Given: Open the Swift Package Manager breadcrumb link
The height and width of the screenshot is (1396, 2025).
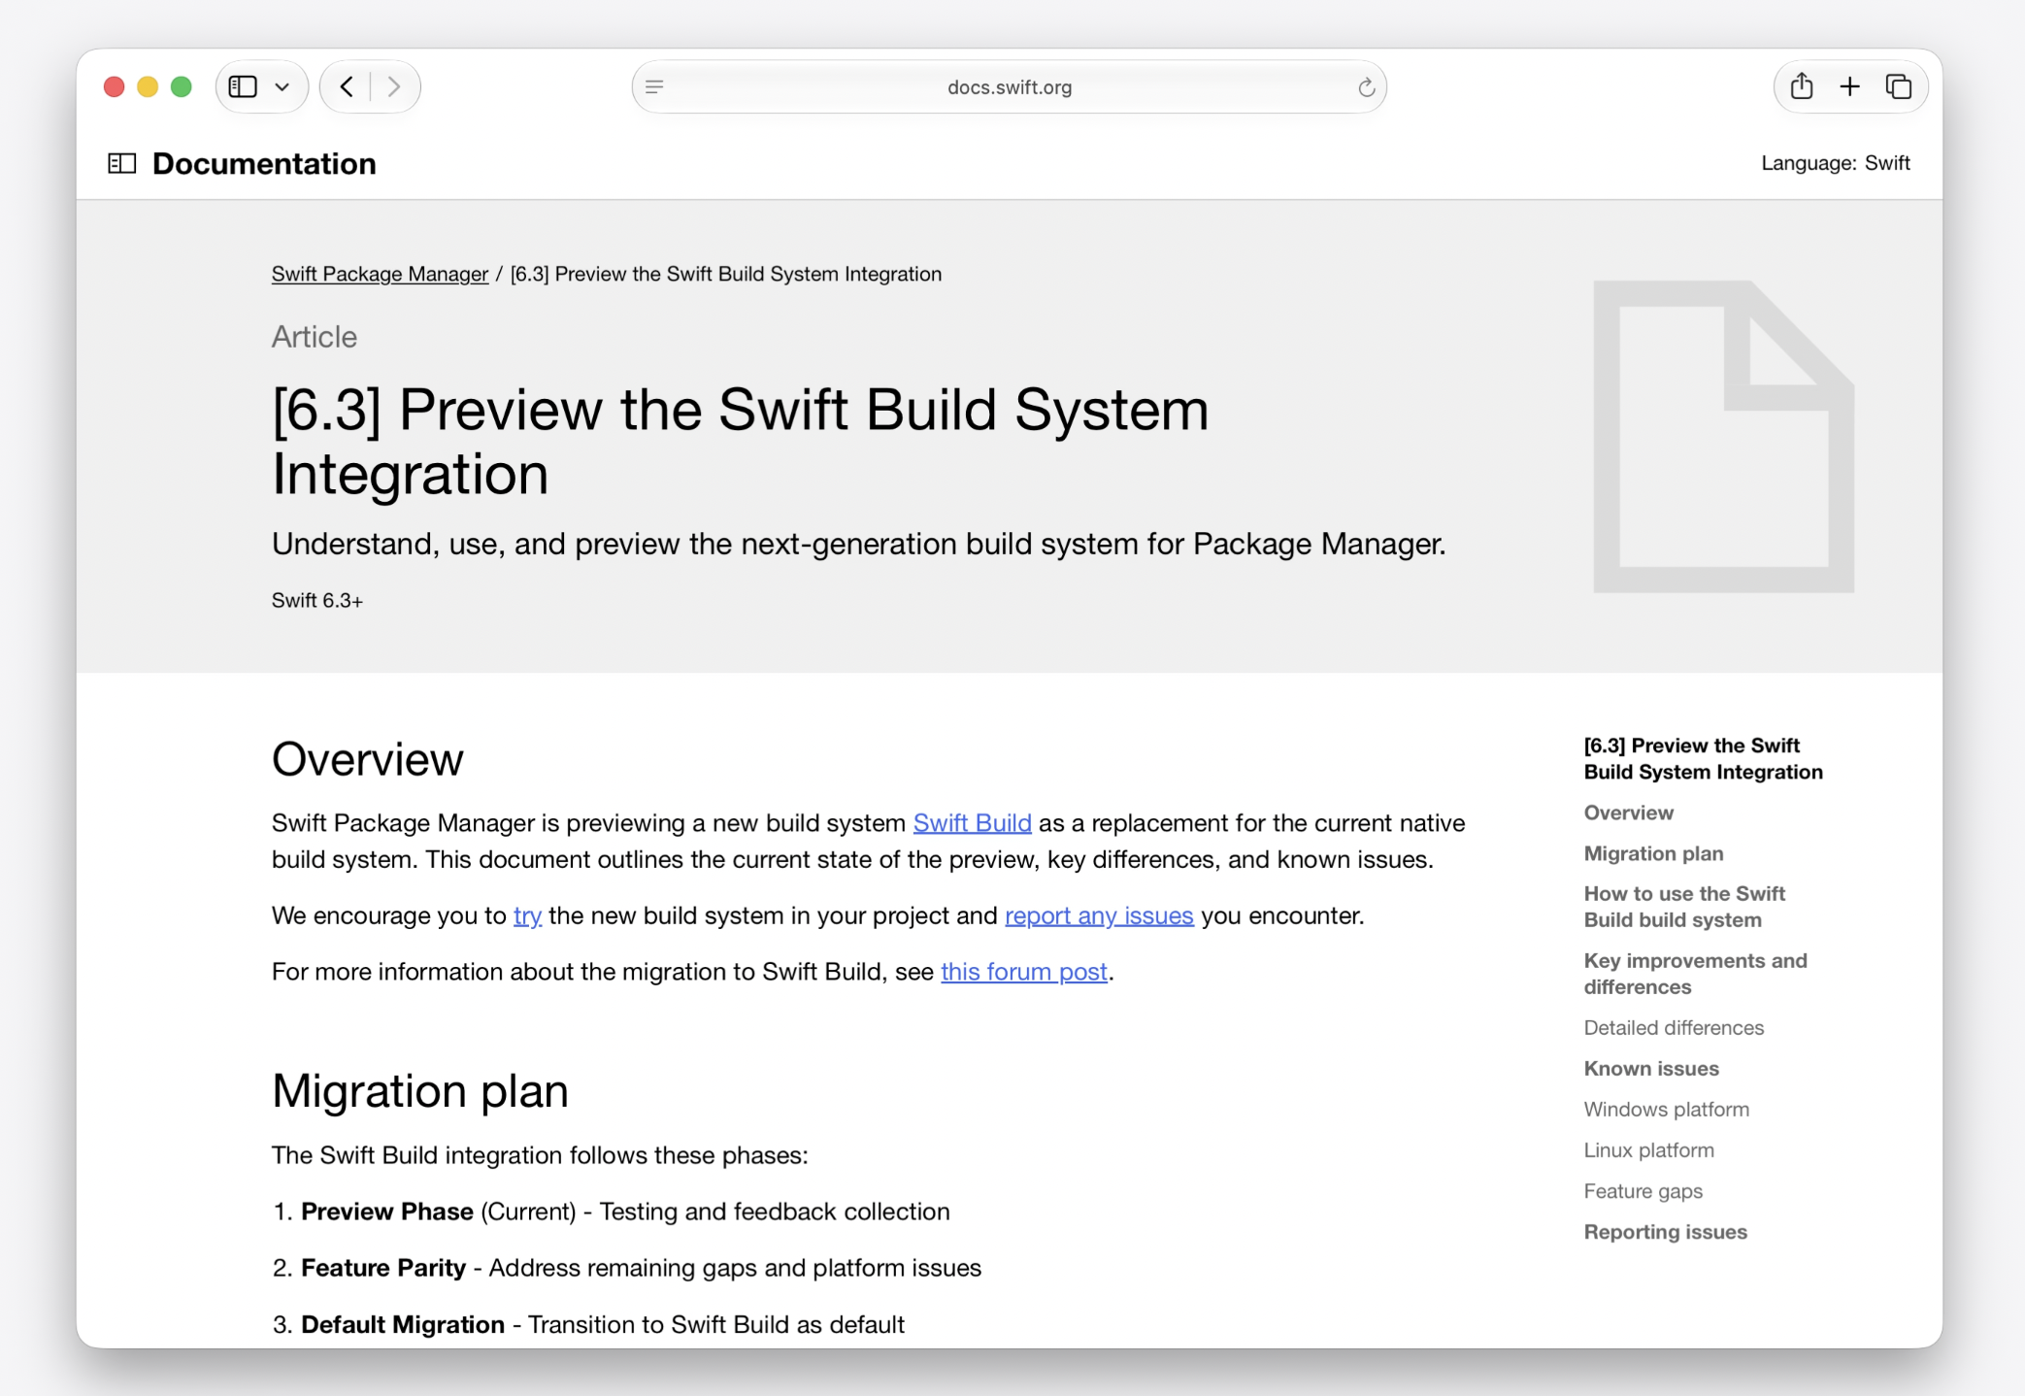Looking at the screenshot, I should pyautogui.click(x=380, y=274).
